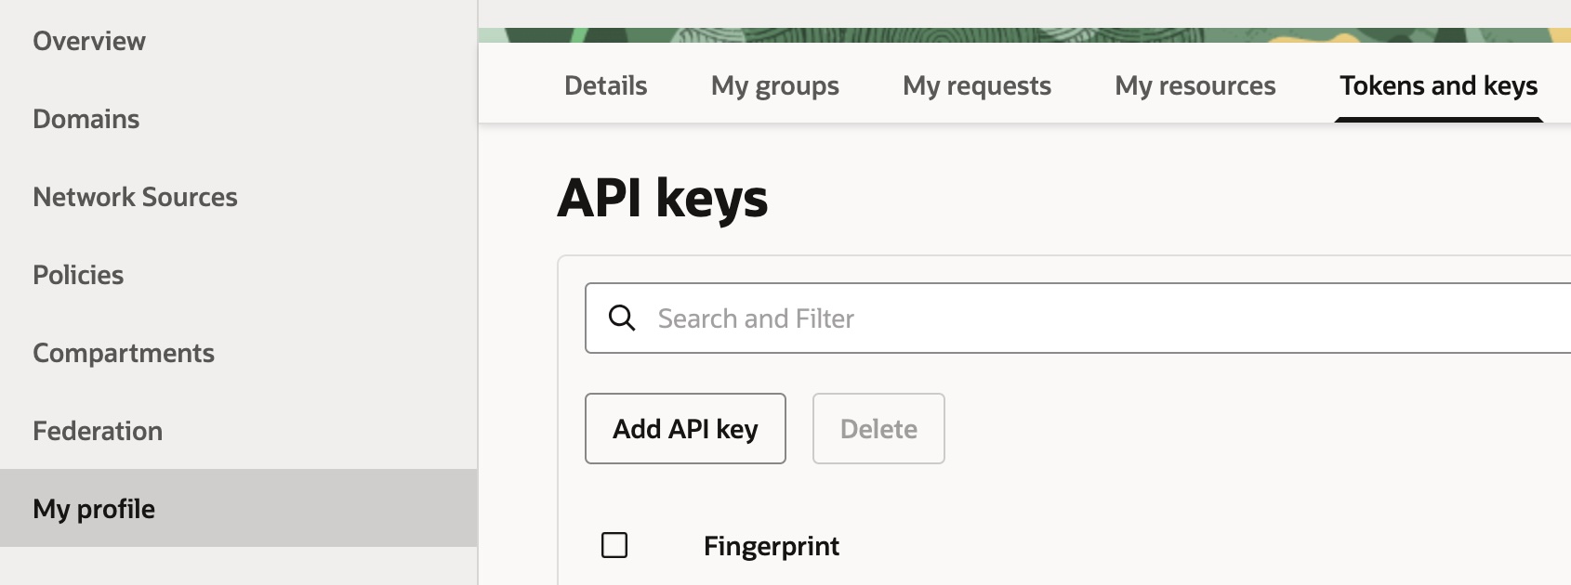
Task: Navigate to the Federation section
Action: coord(97,430)
